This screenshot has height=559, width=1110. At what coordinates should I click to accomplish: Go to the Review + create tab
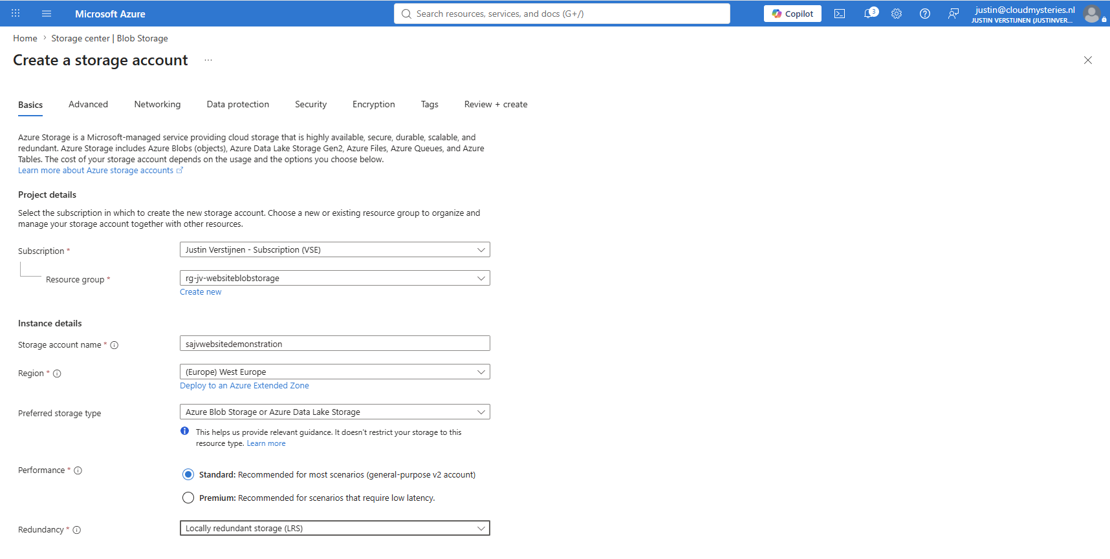pos(495,104)
